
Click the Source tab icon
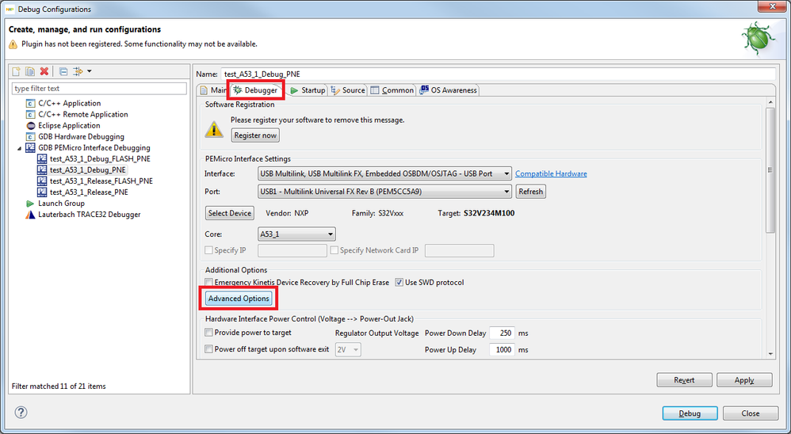[335, 90]
